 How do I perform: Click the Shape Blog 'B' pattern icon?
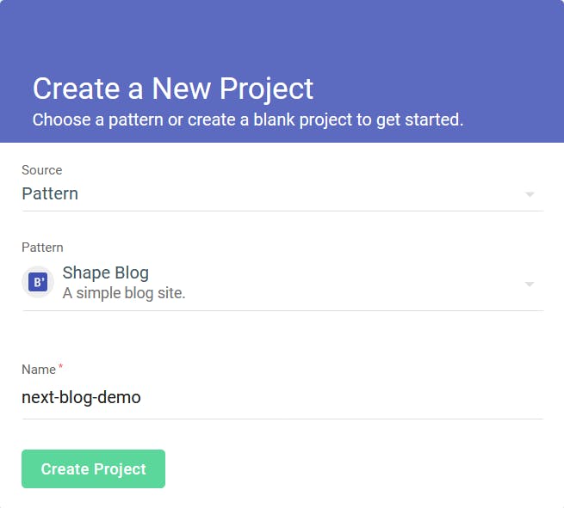tap(38, 282)
